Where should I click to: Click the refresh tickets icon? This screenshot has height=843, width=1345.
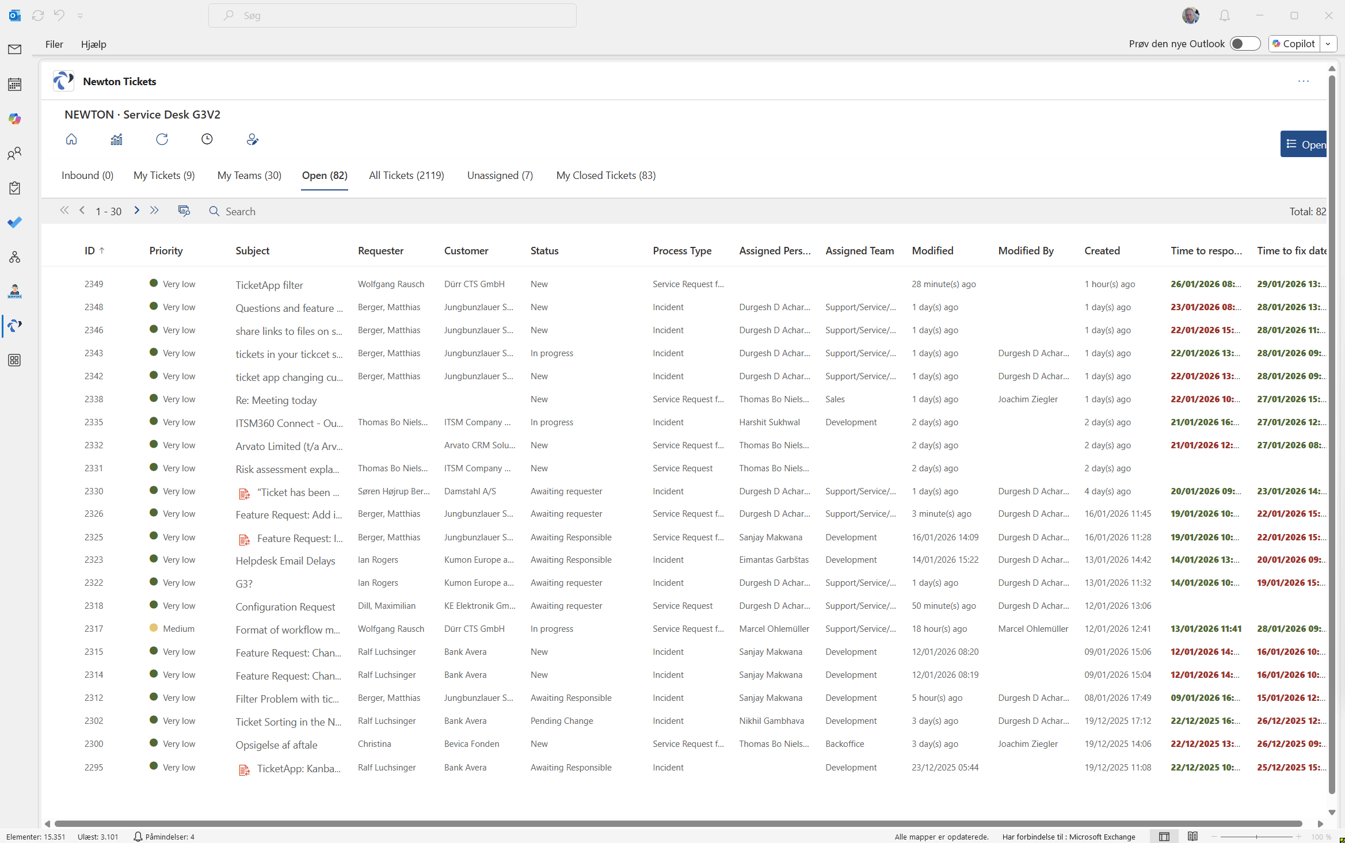click(x=162, y=139)
